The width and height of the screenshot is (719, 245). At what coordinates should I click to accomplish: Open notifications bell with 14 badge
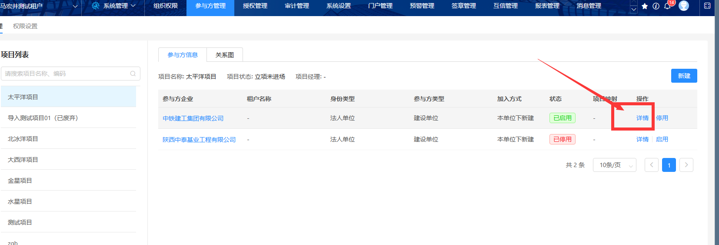668,6
